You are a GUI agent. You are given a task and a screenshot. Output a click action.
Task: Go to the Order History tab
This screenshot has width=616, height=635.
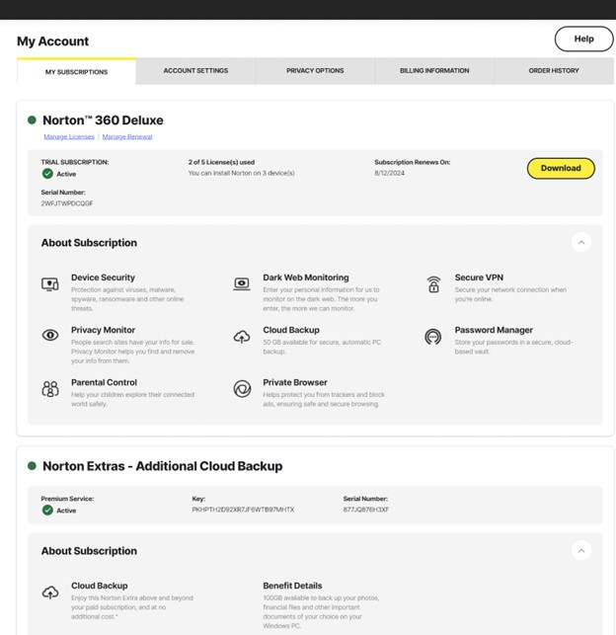click(554, 71)
